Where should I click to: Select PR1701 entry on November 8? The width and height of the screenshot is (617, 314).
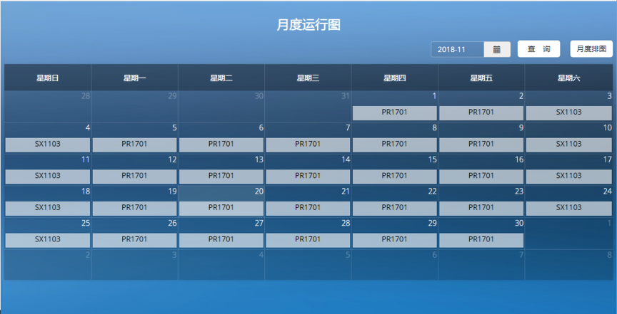click(x=395, y=145)
